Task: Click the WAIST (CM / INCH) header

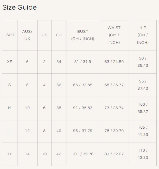Action: coord(114,35)
